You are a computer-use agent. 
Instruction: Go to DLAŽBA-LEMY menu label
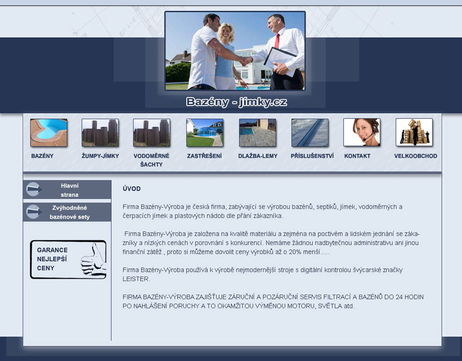(258, 156)
